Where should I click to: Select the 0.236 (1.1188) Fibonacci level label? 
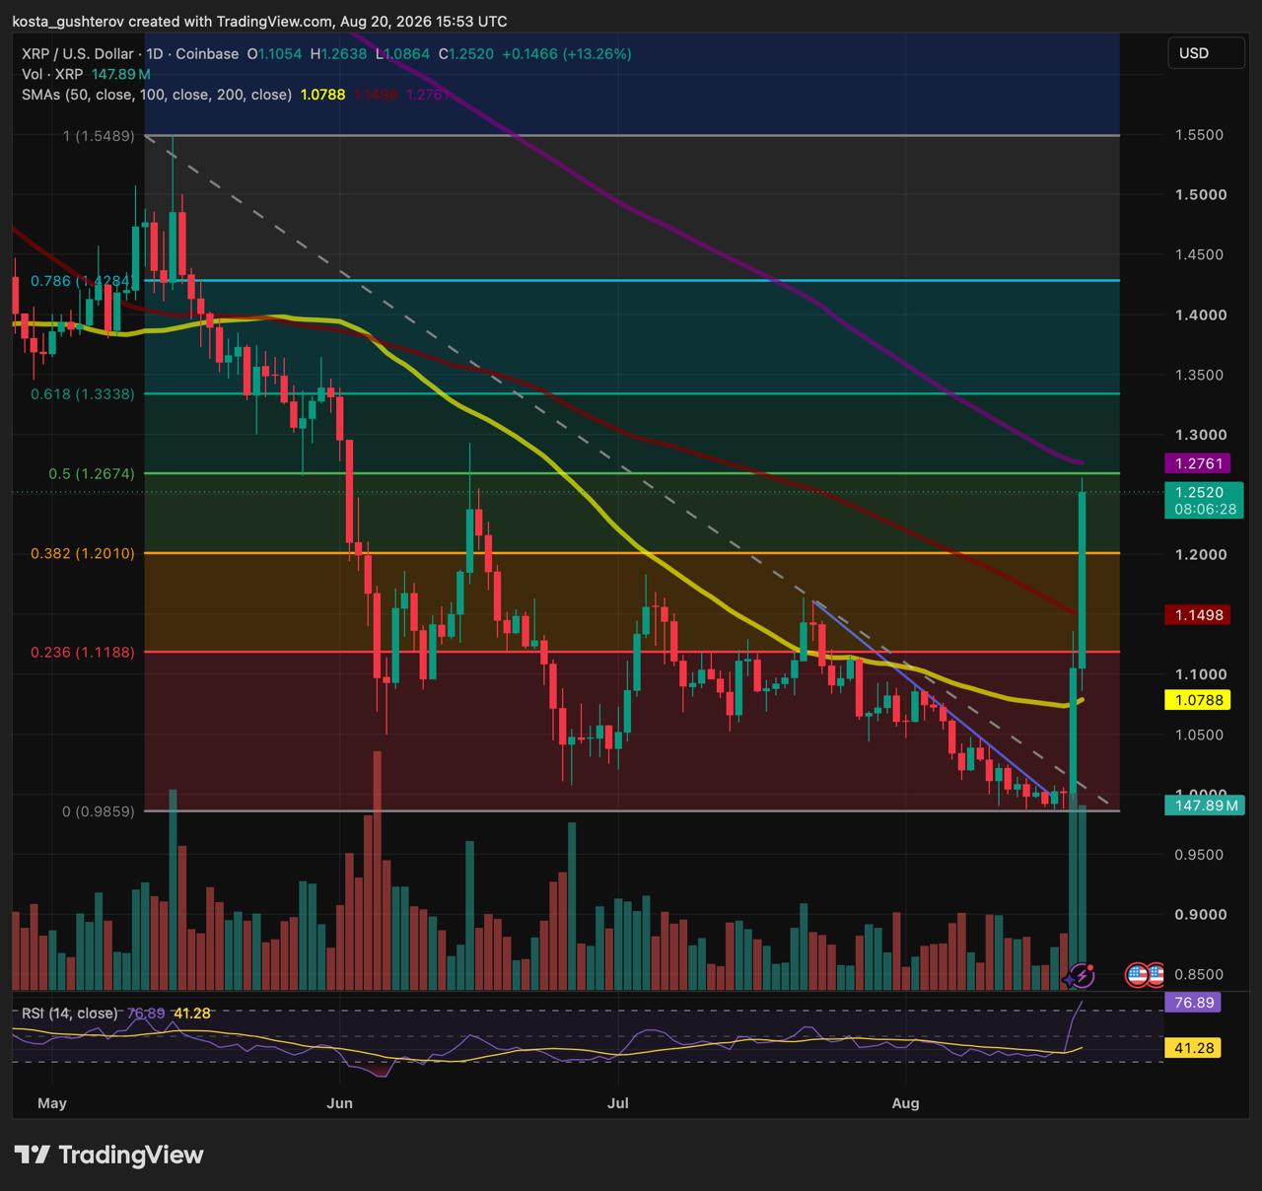click(x=84, y=652)
